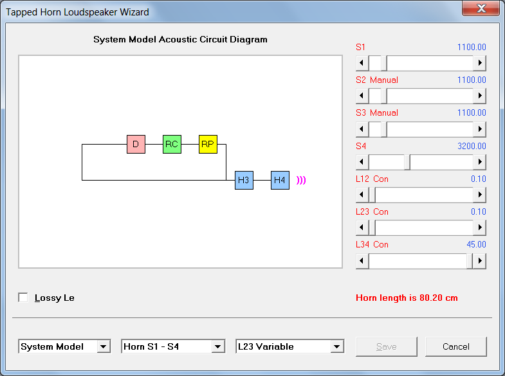Viewport: 505px width, 376px height.
Task: Select the green RC block in diagram
Action: click(x=172, y=144)
